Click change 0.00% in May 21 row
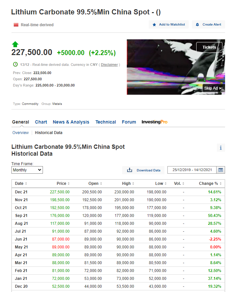This screenshot has width=229, height=292. click(x=216, y=247)
